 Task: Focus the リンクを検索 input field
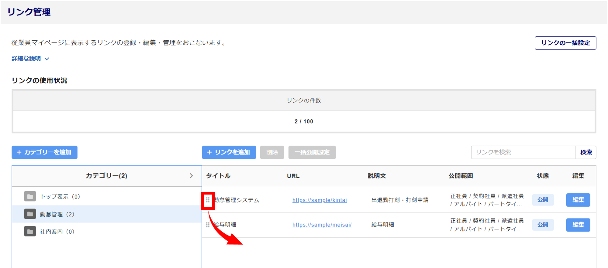(x=523, y=152)
